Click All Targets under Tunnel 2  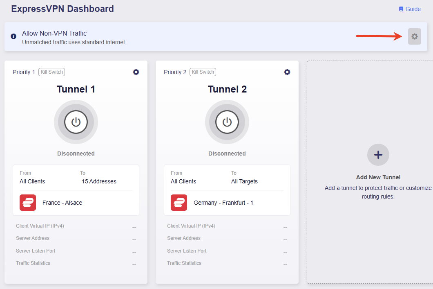pyautogui.click(x=244, y=181)
